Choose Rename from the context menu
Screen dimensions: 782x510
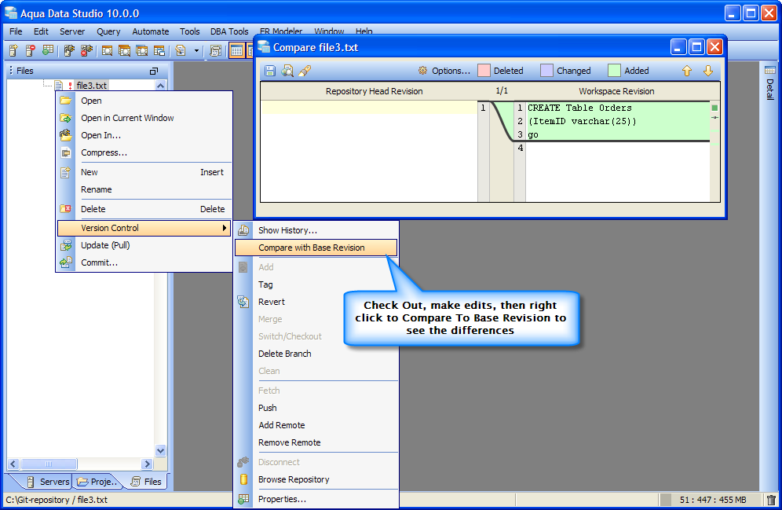[144, 189]
